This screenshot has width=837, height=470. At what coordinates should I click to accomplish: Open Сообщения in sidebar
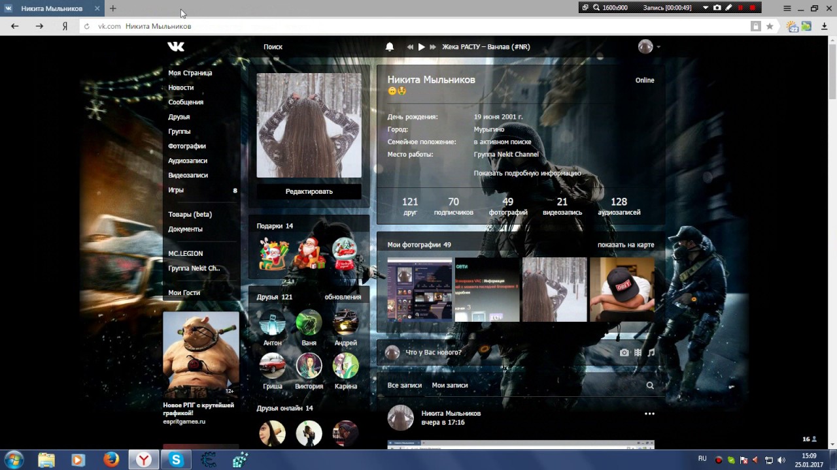point(186,102)
